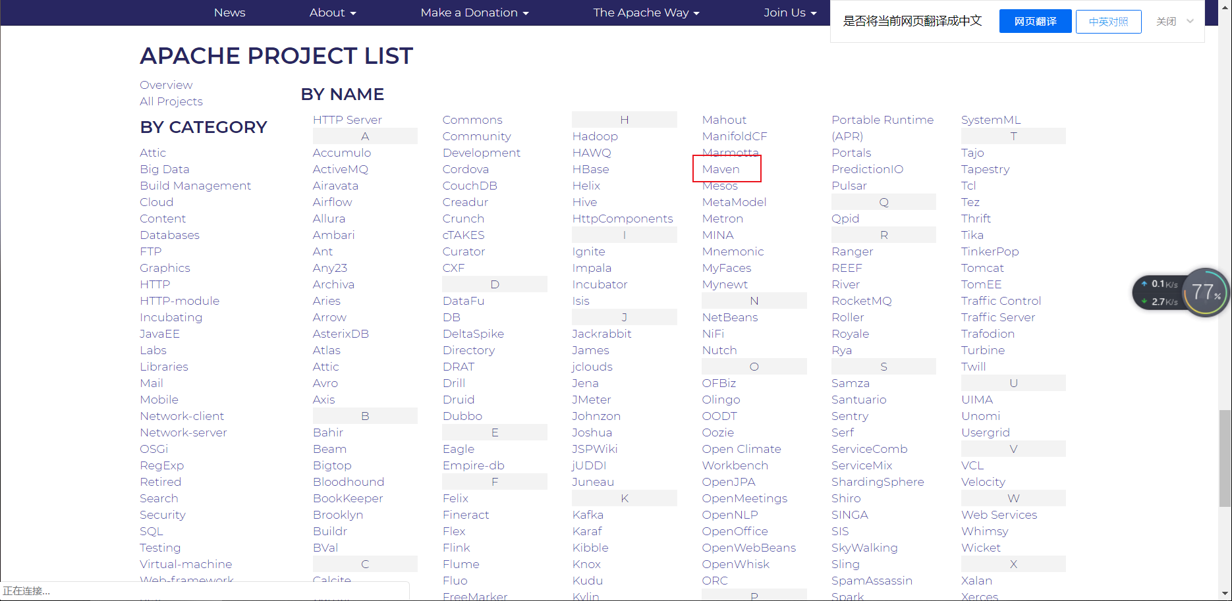Click the 中英对照 bilingual button
The width and height of the screenshot is (1232, 601).
tap(1108, 22)
